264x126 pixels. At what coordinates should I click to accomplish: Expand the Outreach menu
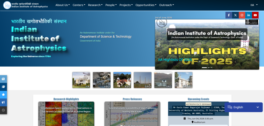coord(167,5)
